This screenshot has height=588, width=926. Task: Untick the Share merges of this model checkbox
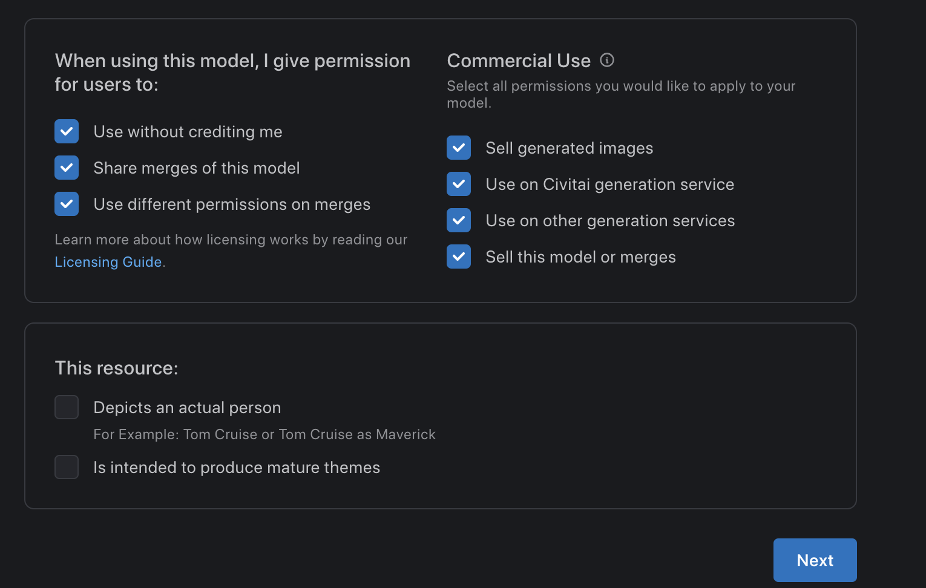[67, 168]
